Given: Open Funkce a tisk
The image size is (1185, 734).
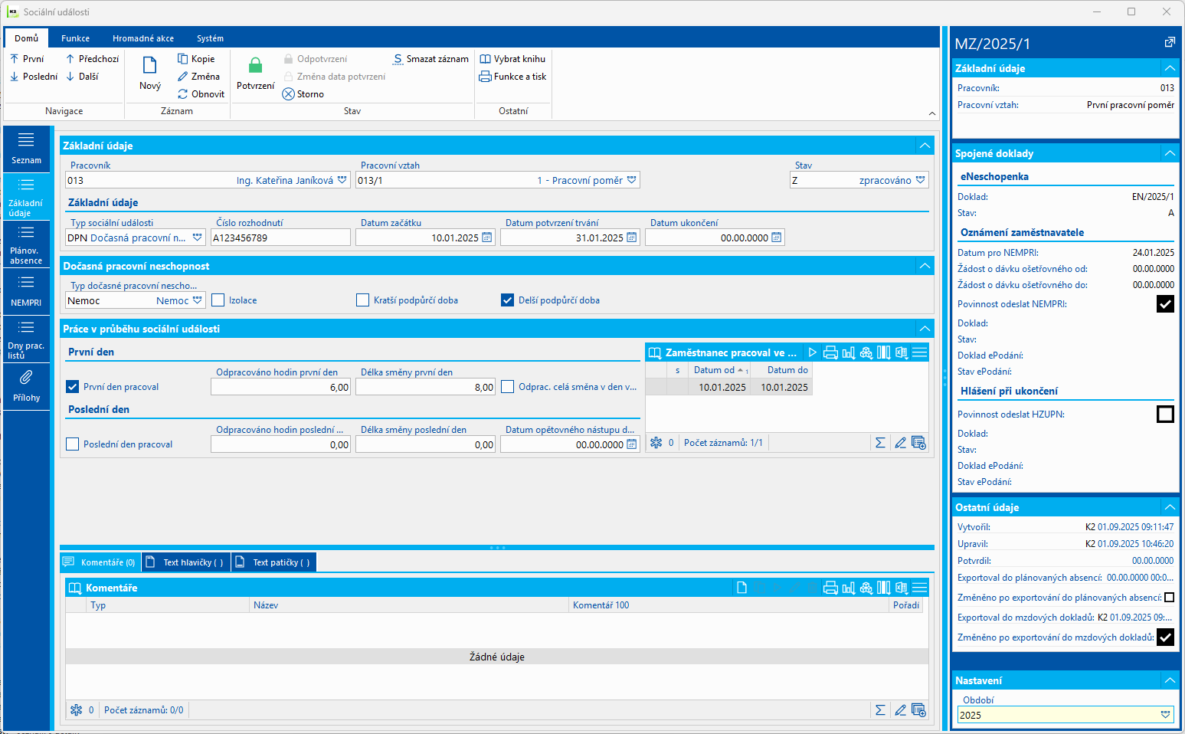Looking at the screenshot, I should [x=512, y=77].
